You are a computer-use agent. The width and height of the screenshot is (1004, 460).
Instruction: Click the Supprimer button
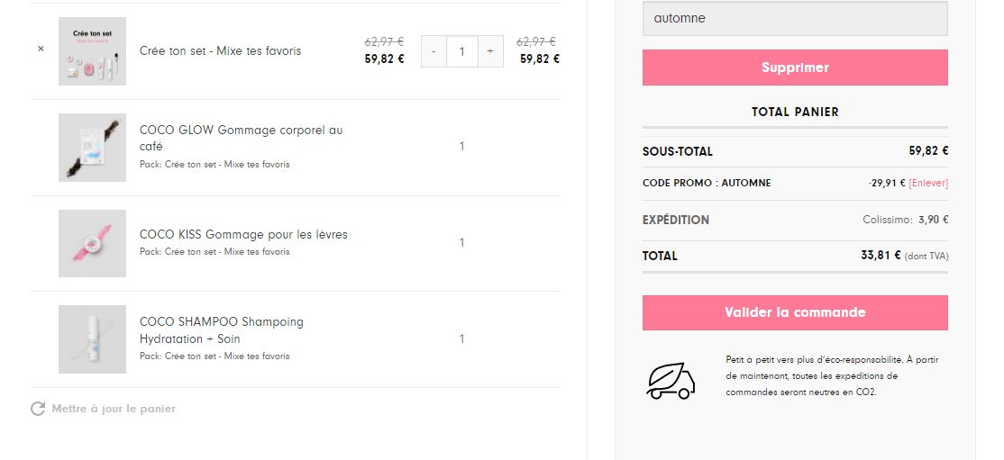pos(795,68)
